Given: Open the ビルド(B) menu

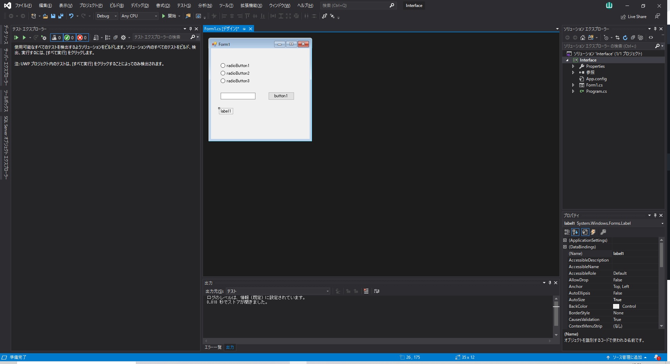Looking at the screenshot, I should coord(116,6).
